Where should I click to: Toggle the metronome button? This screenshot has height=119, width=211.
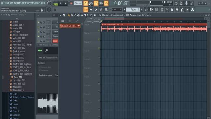click(x=86, y=3)
